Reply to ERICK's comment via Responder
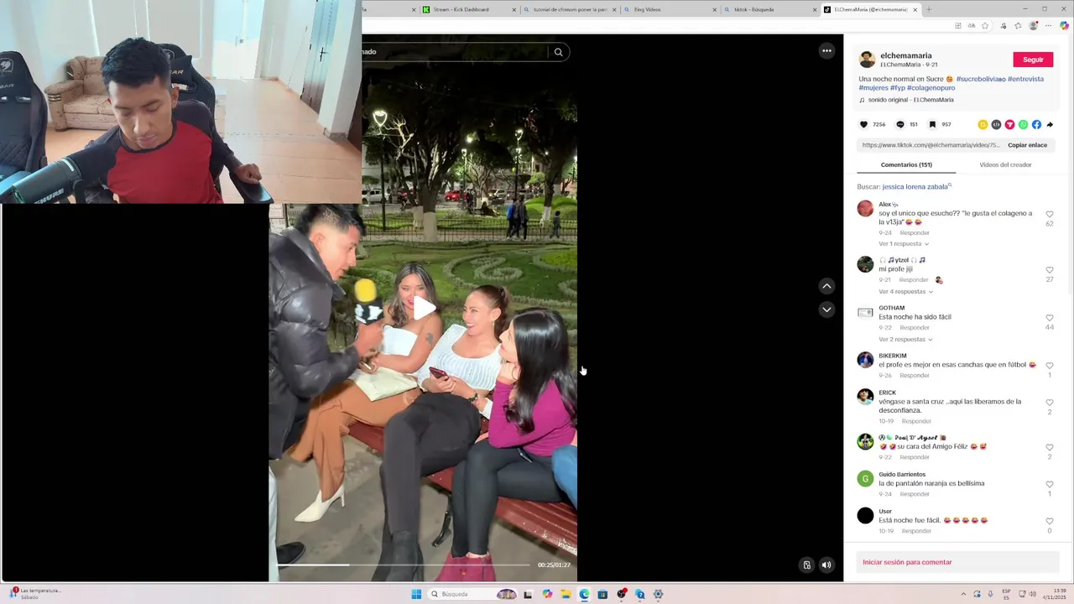This screenshot has height=604, width=1074. tap(916, 421)
